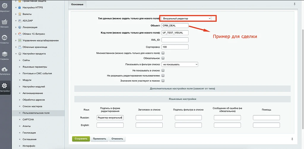304x149 pixels.
Task: Click English Подпись фильтра в списке field
Action: click(x=188, y=125)
